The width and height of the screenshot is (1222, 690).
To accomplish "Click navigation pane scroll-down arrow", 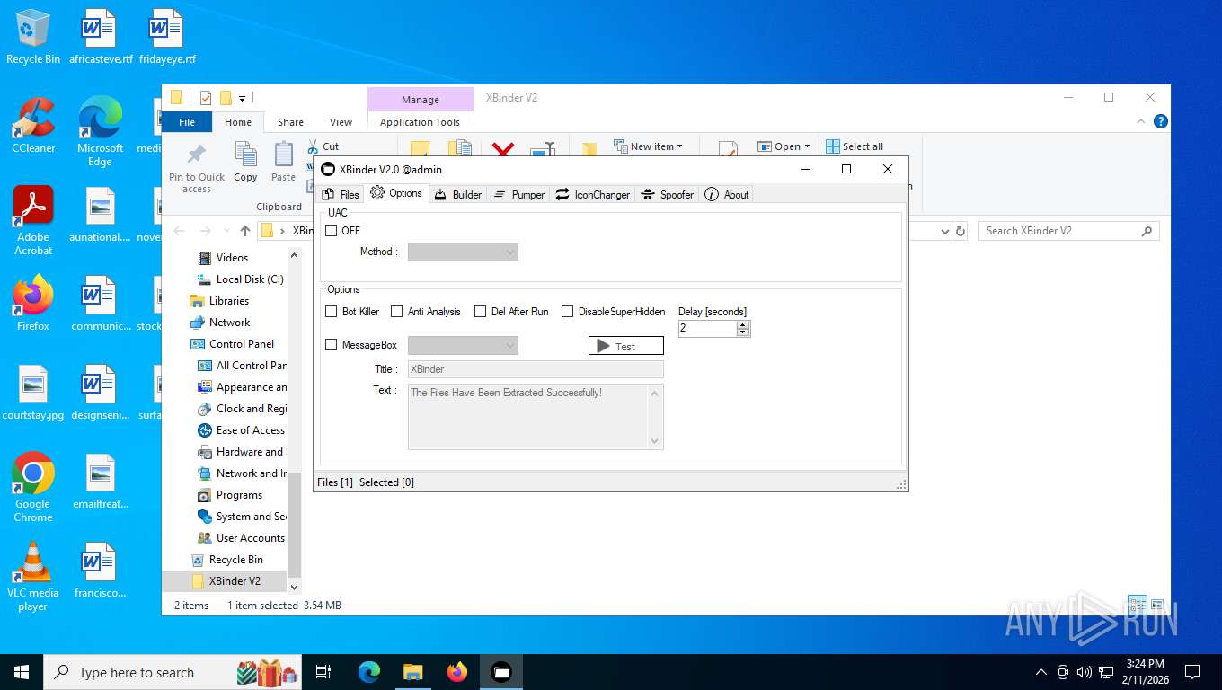I will [294, 585].
